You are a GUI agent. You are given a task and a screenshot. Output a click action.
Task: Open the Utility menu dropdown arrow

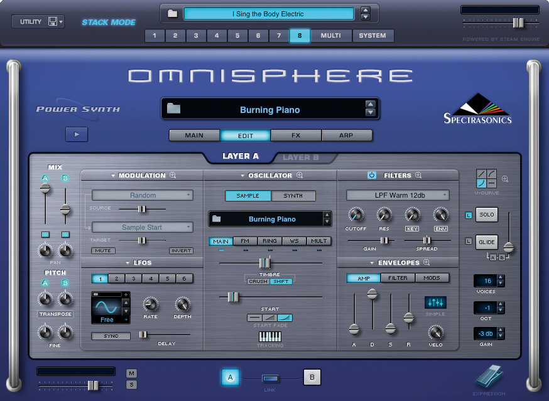pos(61,22)
